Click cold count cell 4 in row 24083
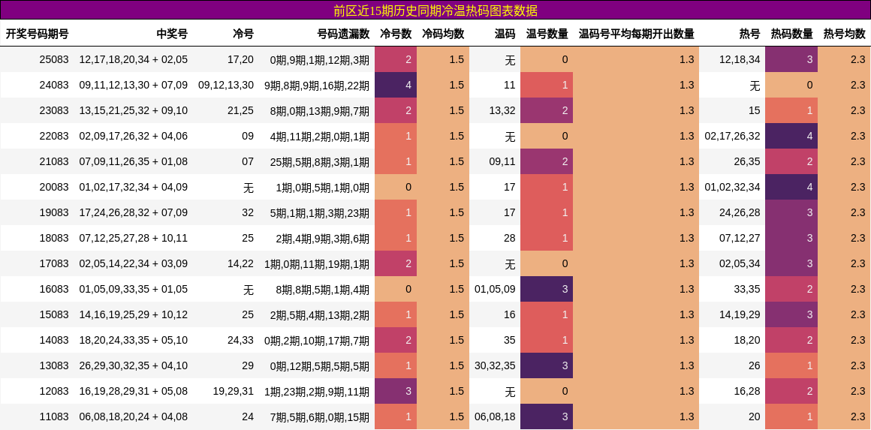The height and width of the screenshot is (430, 871). click(x=396, y=85)
